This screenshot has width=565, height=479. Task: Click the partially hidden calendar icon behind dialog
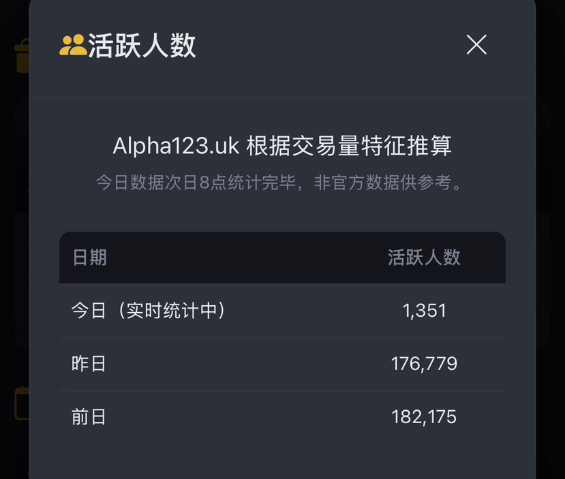22,402
